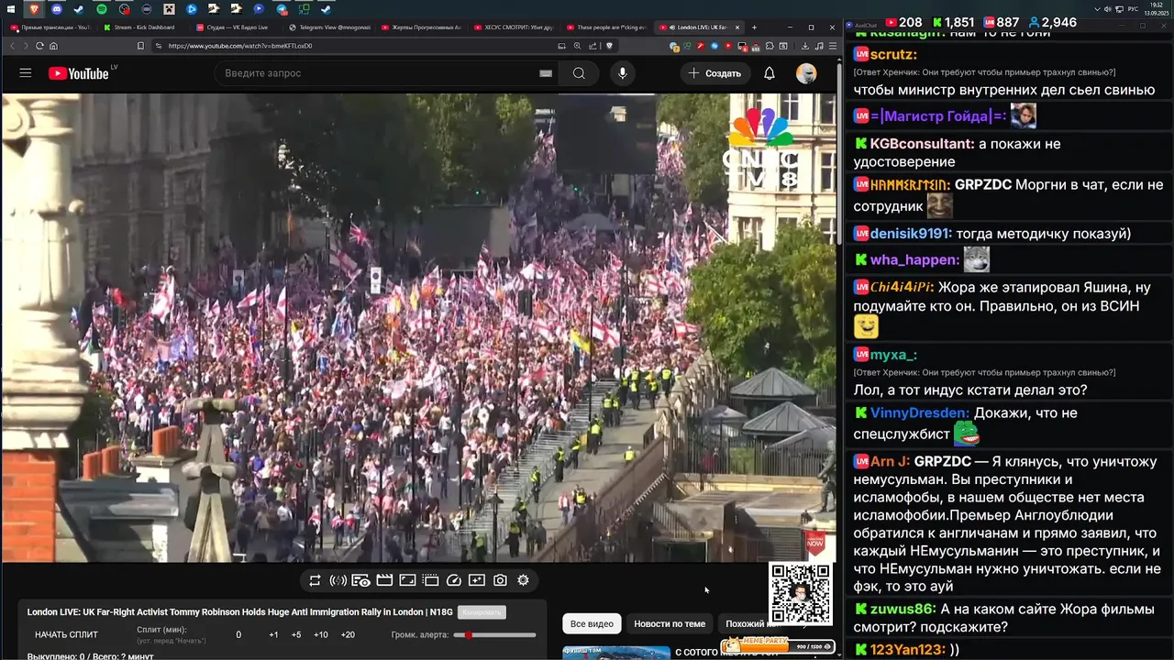This screenshot has height=660, width=1174.
Task: Click the split minutes value 0
Action: (238, 634)
